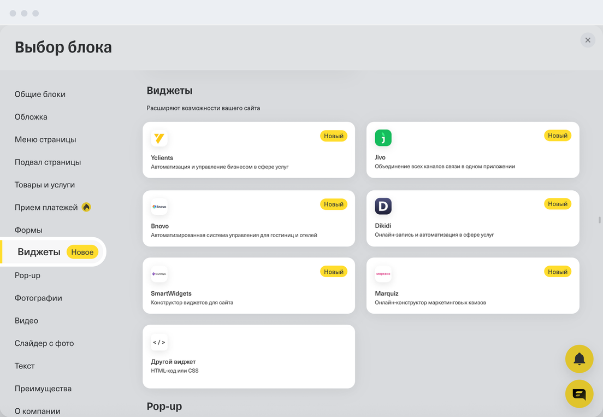The image size is (603, 417).
Task: Click the Marquiz logo icon
Action: point(383,274)
